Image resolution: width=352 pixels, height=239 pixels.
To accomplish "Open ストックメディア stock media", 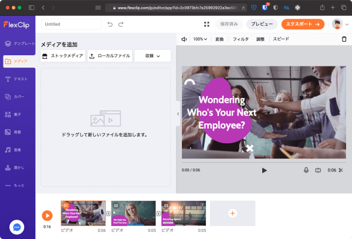I will [63, 56].
